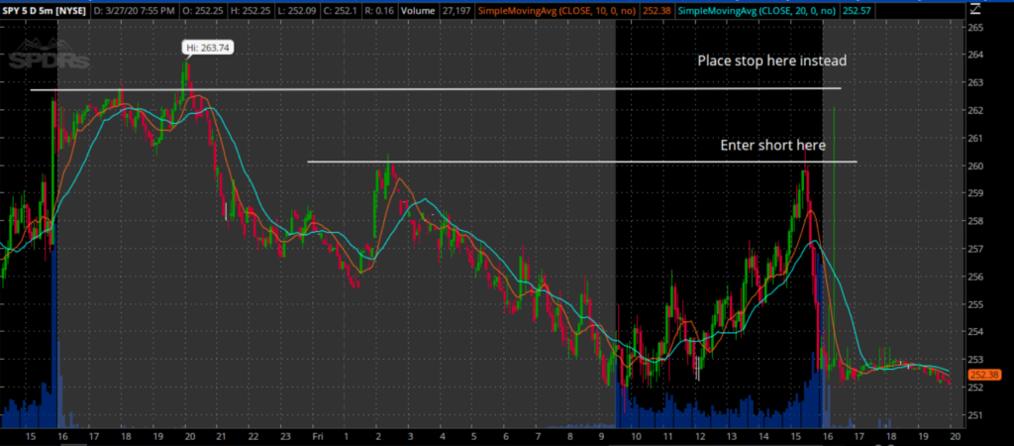Click the 9 hour label on time axis
Image resolution: width=1014 pixels, height=446 pixels.
(603, 437)
